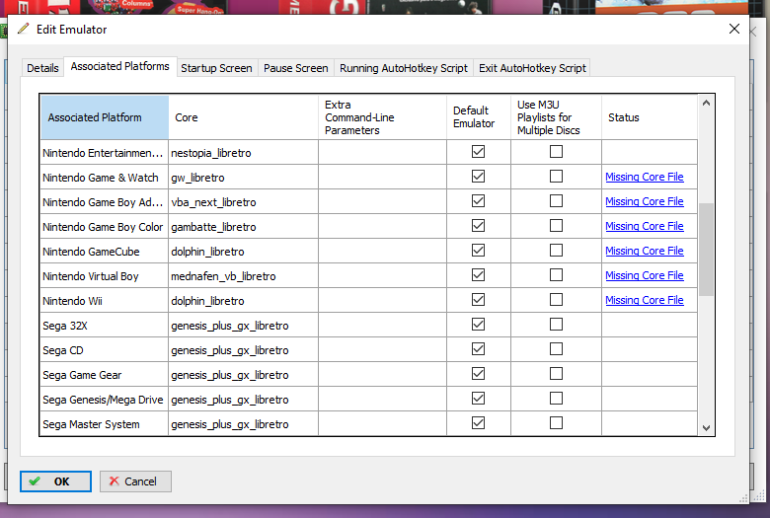770x518 pixels.
Task: Click the scroll up arrow of platform list
Action: [x=706, y=104]
